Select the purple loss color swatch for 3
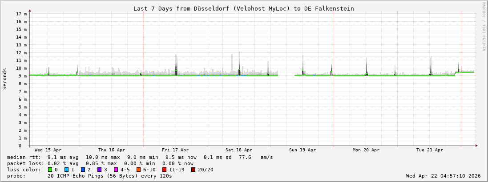The height and width of the screenshot is (182, 488). pyautogui.click(x=99, y=170)
